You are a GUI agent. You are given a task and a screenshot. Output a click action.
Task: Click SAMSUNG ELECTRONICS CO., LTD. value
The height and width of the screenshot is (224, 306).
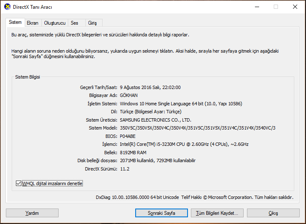coord(156,120)
